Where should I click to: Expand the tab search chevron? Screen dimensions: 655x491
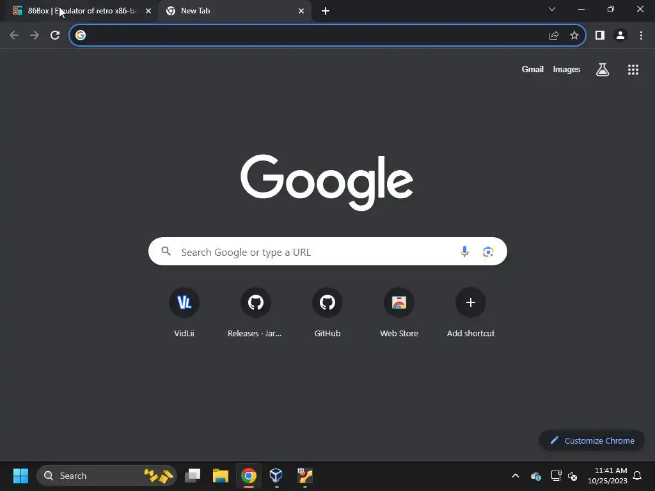(552, 9)
